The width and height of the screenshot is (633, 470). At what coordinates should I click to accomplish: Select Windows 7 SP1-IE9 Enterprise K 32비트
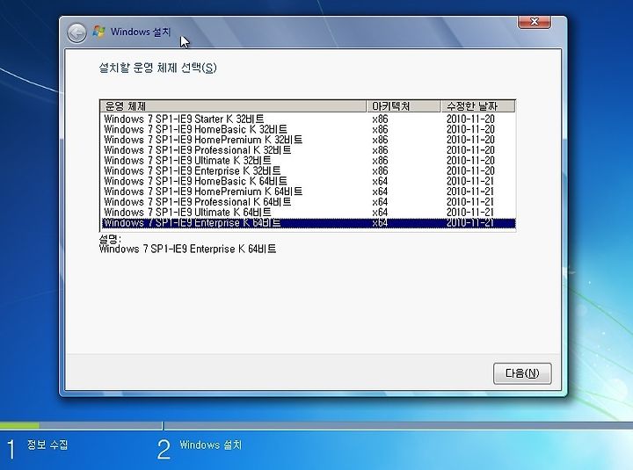[308, 171]
